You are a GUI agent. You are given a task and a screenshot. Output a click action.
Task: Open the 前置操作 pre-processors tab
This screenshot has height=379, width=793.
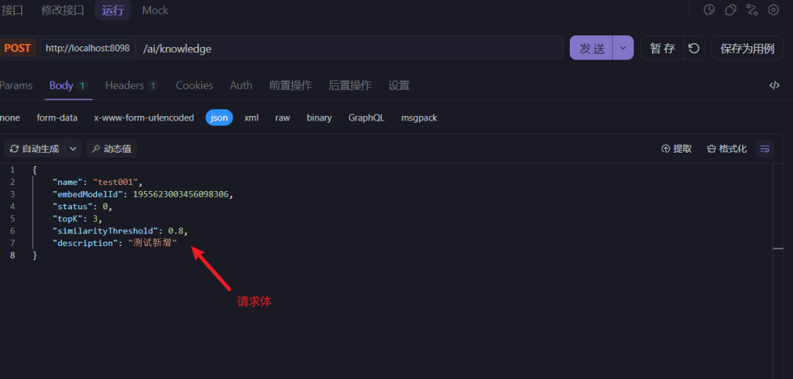tap(290, 85)
